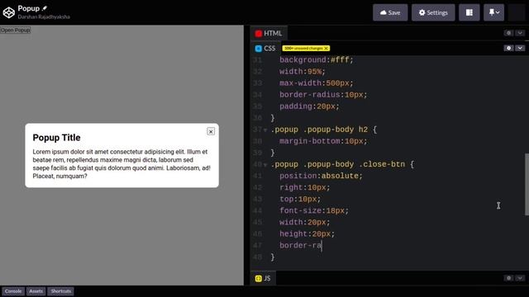529x297 pixels.
Task: Dismiss the unsaved changes badge X
Action: [x=326, y=49]
